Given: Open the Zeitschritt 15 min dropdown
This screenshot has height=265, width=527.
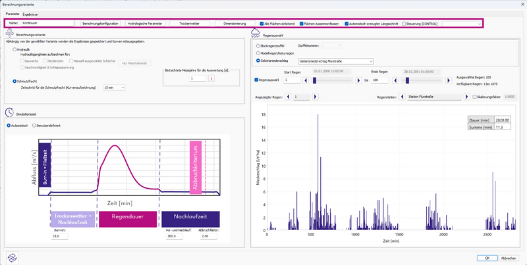Looking at the screenshot, I should coord(114,87).
